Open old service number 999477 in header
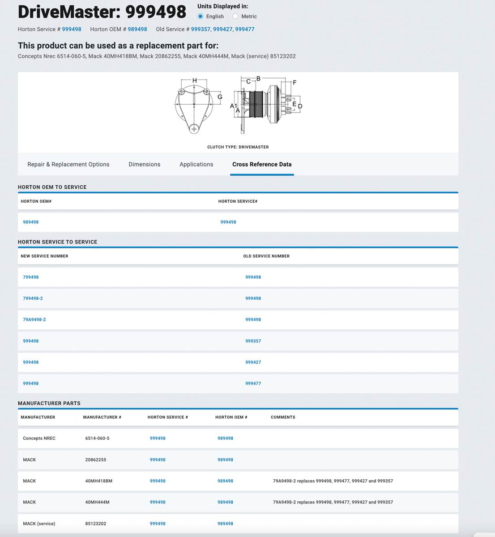 tap(245, 29)
